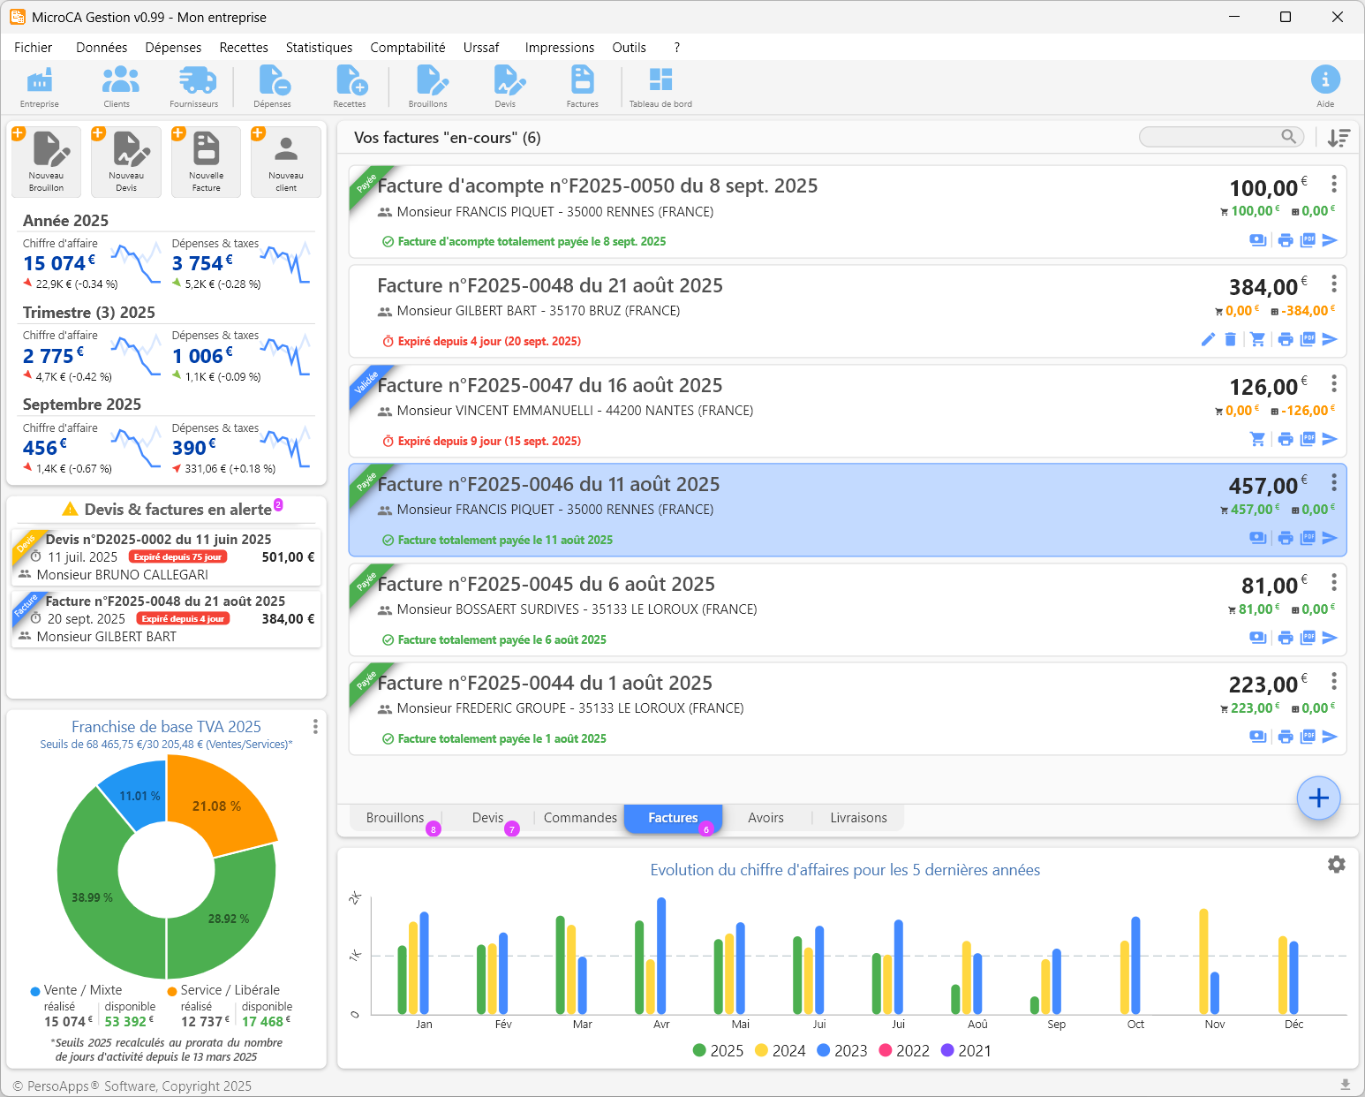
Task: Switch to the Devis tab
Action: (487, 818)
